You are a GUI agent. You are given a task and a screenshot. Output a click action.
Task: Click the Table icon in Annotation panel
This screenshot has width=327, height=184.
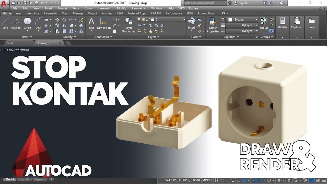115,31
